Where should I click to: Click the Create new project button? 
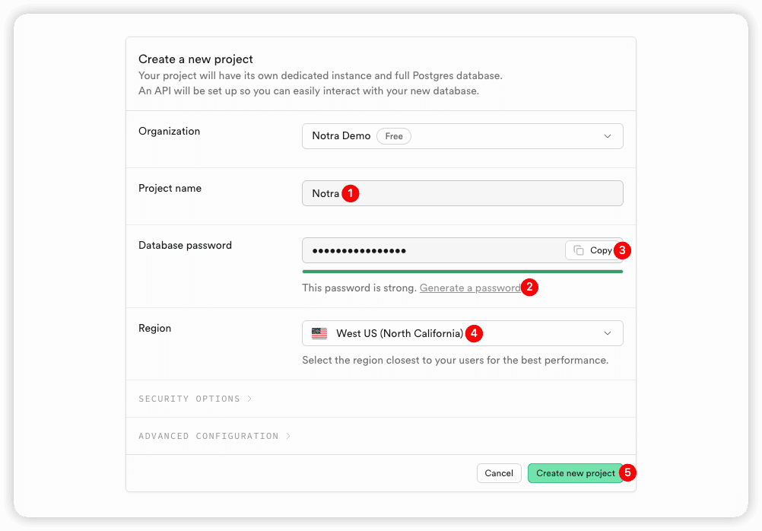point(575,473)
